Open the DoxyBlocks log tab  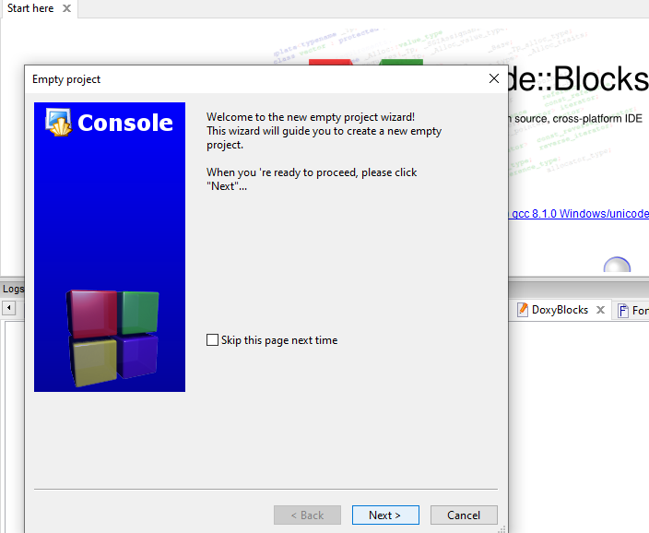point(560,310)
